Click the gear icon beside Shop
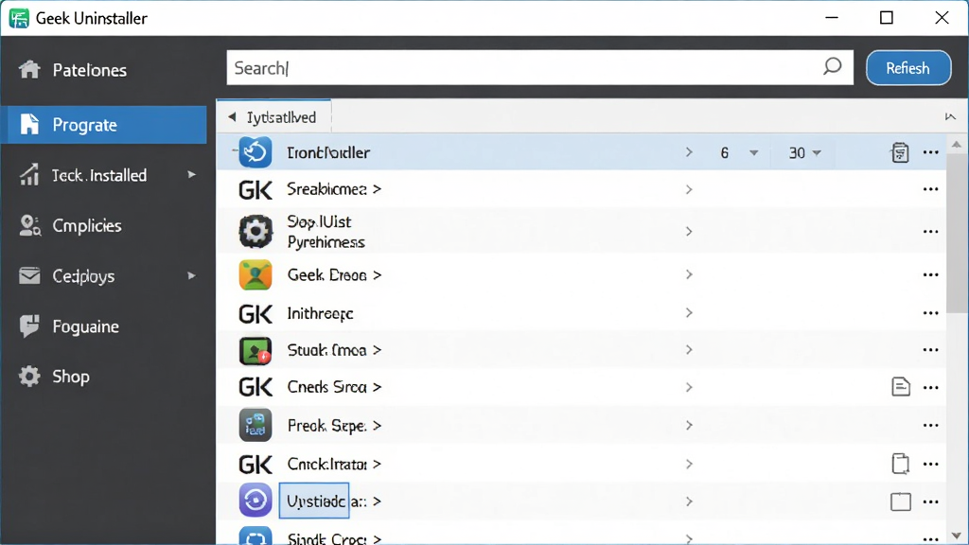The width and height of the screenshot is (969, 545). [29, 377]
